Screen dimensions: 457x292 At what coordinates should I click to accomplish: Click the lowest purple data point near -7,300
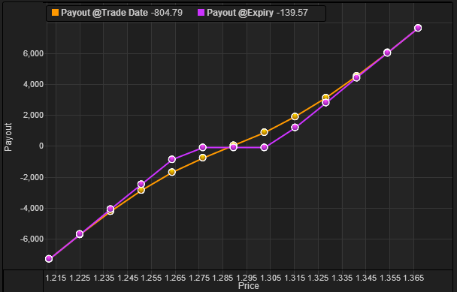(x=49, y=258)
